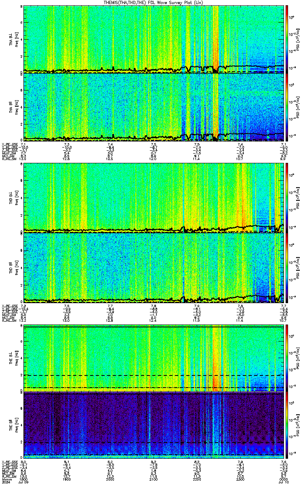Select the THD B-parallel spectrogram panel
Image resolution: width=303 pixels, height=485 pixels.
(x=154, y=268)
